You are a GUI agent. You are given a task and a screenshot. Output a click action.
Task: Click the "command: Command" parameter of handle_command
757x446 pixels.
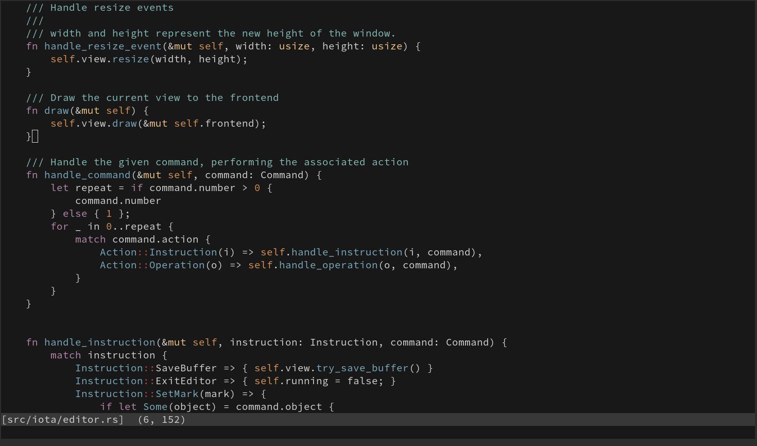pyautogui.click(x=254, y=175)
